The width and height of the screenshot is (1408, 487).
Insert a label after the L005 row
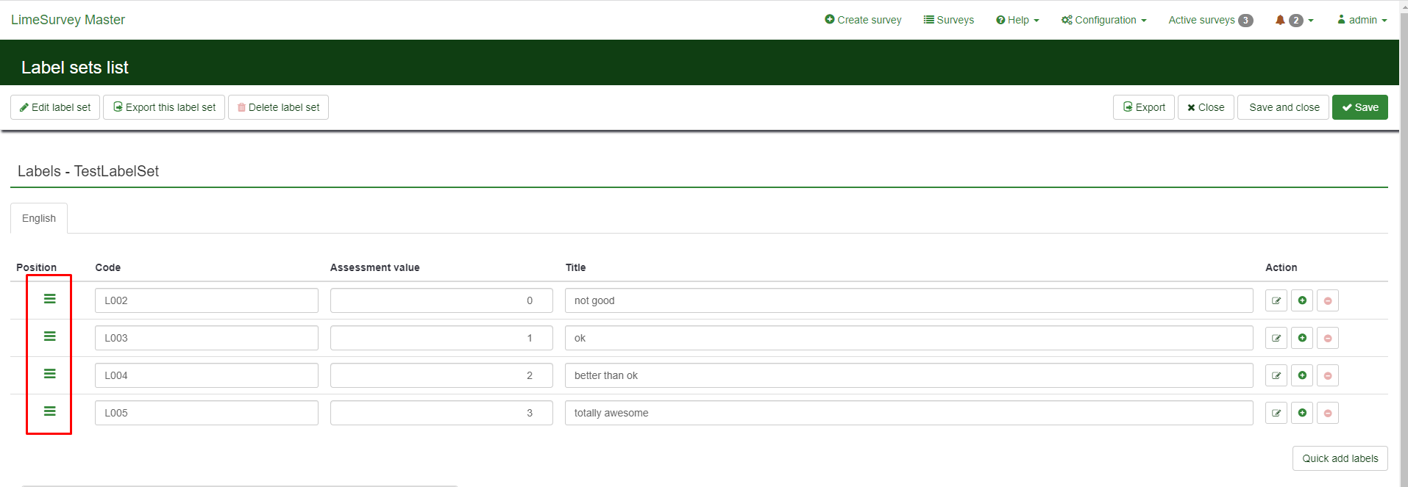click(1301, 413)
